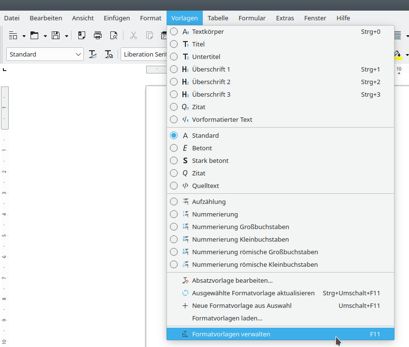This screenshot has width=409, height=347.
Task: Click the Update Selected Style icon
Action: pos(93,55)
